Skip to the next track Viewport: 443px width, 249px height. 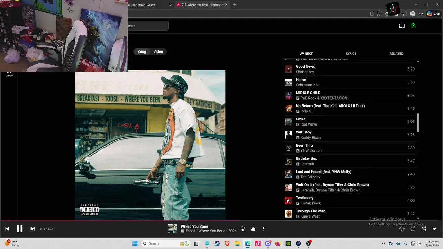tap(33, 229)
